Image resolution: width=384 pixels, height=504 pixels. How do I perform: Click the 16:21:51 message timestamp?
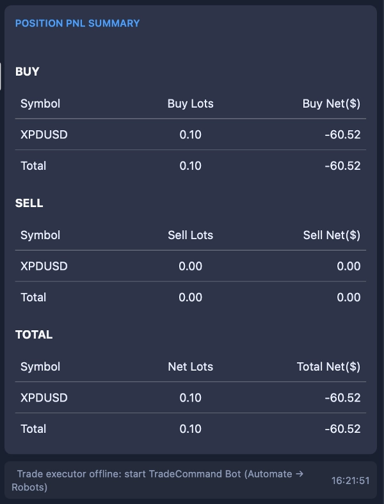[350, 480]
